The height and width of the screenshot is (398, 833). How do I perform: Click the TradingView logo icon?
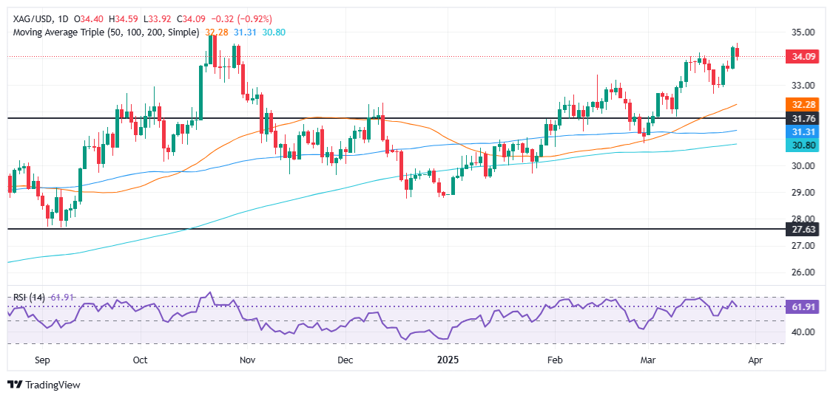pyautogui.click(x=15, y=385)
